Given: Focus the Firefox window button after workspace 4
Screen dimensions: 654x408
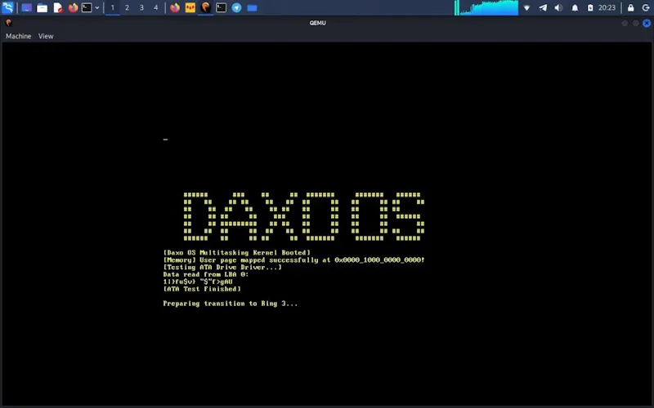Looking at the screenshot, I should pos(175,7).
